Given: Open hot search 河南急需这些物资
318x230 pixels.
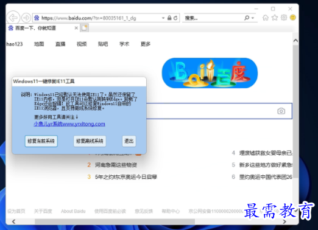Looking at the screenshot, I should tap(116, 165).
